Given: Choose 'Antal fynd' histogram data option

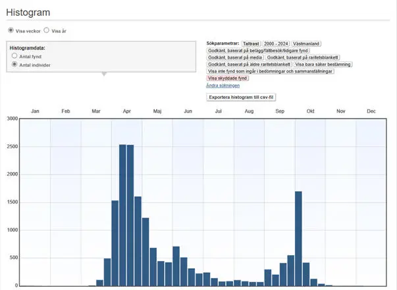Looking at the screenshot, I should pyautogui.click(x=14, y=57).
